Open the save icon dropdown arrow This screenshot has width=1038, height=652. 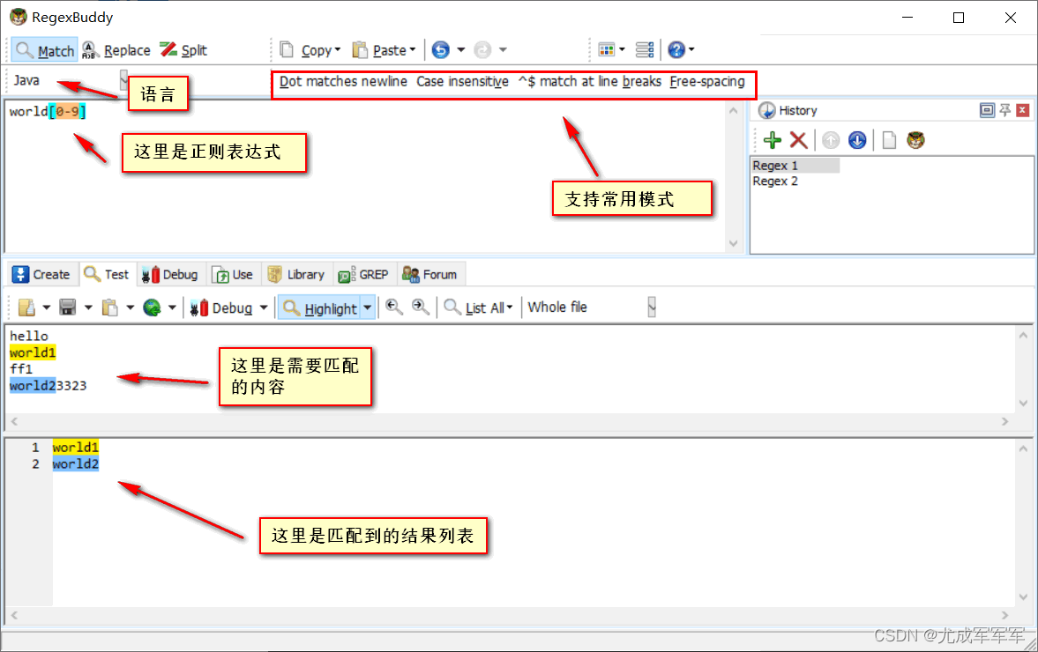coord(87,307)
